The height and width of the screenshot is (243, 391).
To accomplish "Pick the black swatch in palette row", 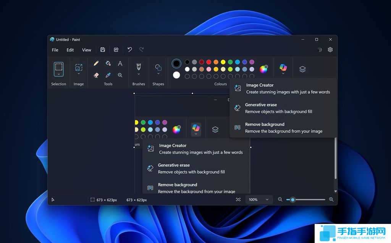I will [187, 62].
